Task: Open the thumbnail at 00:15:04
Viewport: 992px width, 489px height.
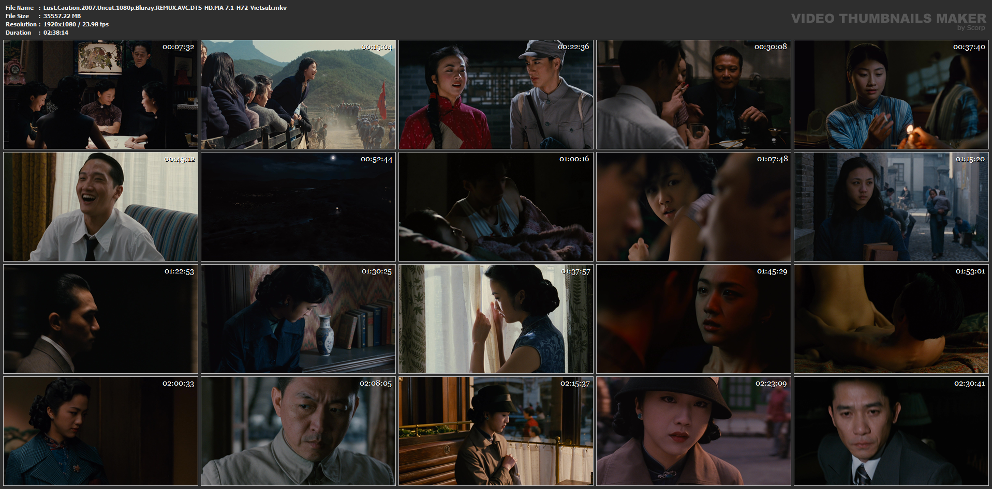Action: pyautogui.click(x=298, y=95)
